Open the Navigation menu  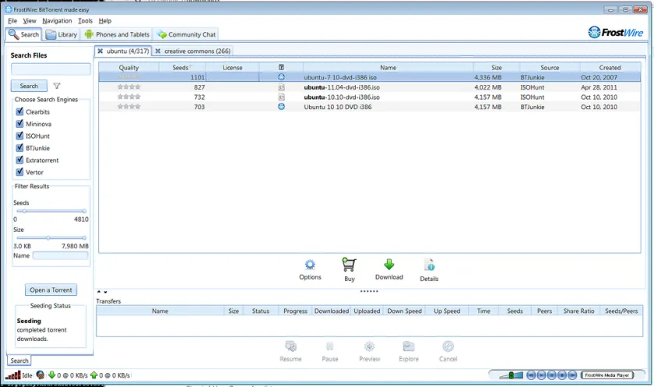pos(57,20)
